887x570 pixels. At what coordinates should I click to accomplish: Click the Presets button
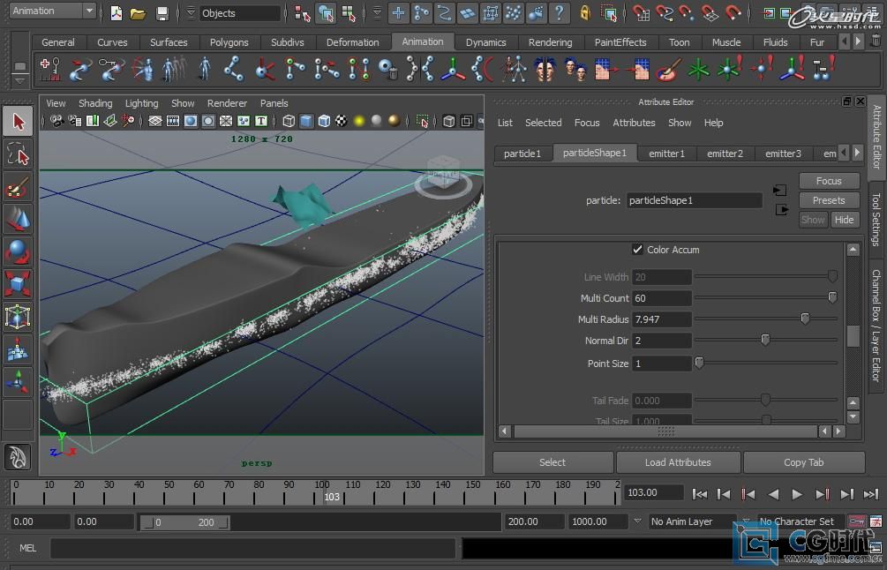[x=829, y=200]
